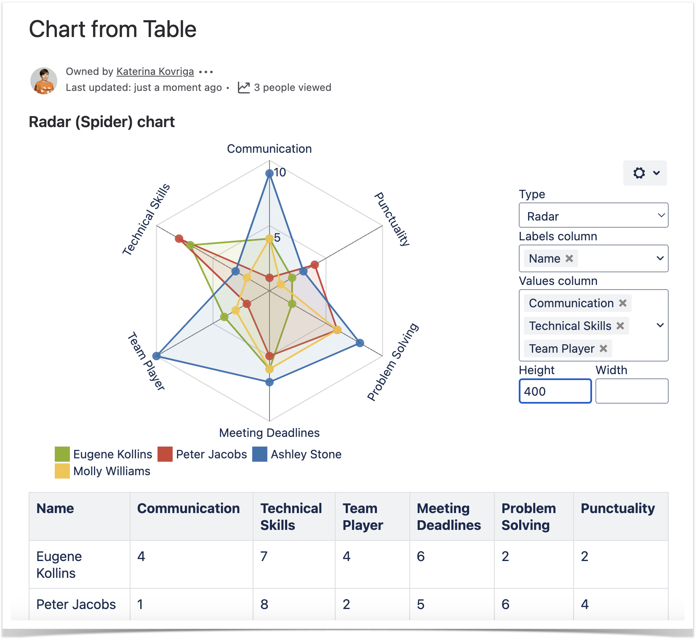This screenshot has width=699, height=641.
Task: Expand the Labels column dropdown arrow
Action: coord(660,258)
